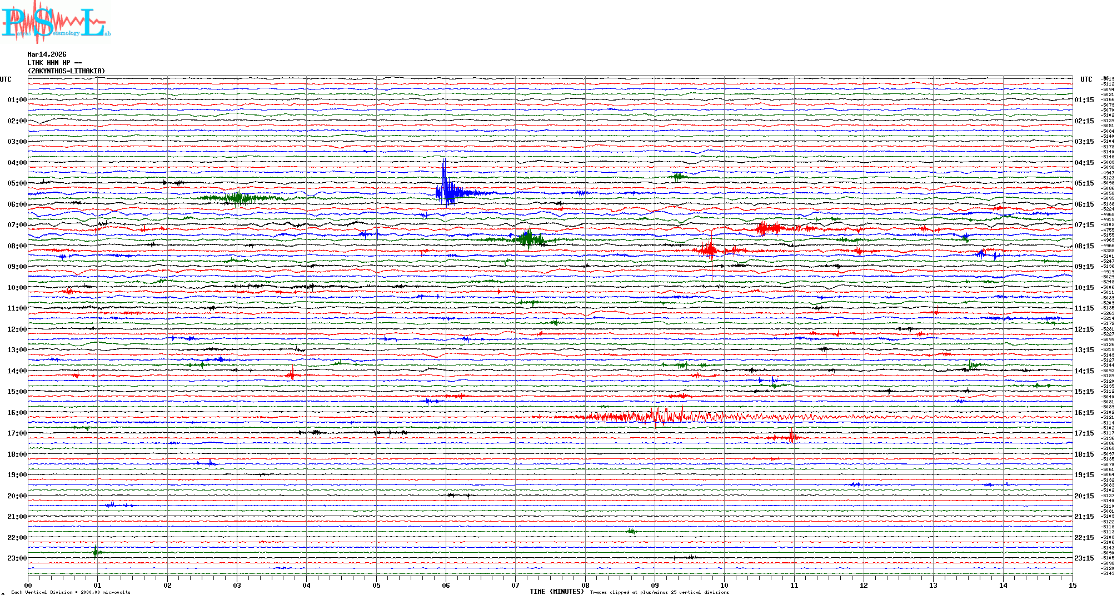The image size is (1117, 600).
Task: Click the PSL Seismology Lab logo
Action: coord(56,22)
